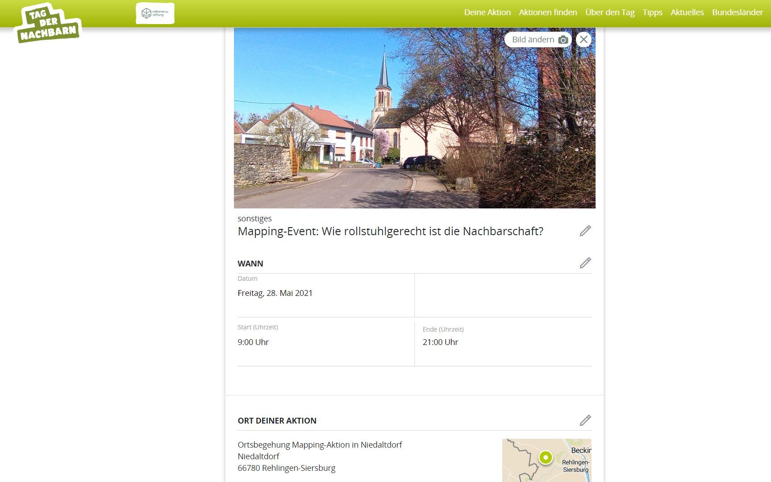Click the ORT DEINER AKTION heading

(277, 421)
